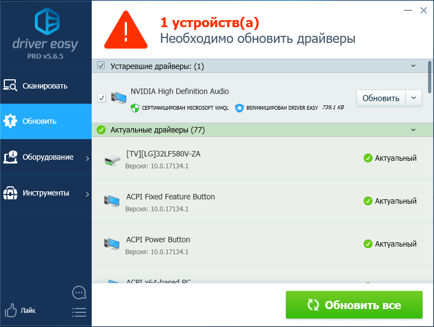The width and height of the screenshot is (434, 327).
Task: Click Актуальный status for ACPI Power Button
Action: tap(390, 244)
